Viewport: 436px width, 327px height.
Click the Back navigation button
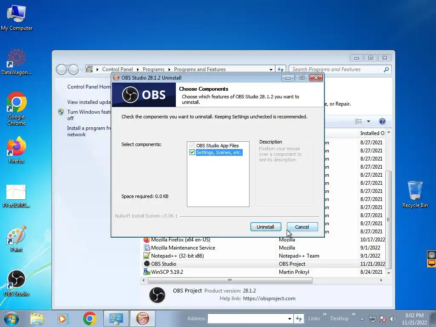pyautogui.click(x=61, y=69)
